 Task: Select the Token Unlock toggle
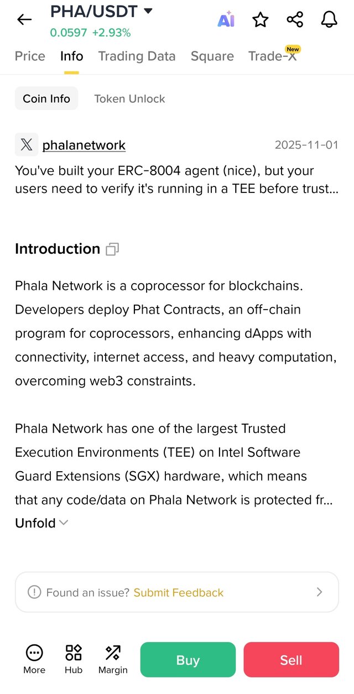[x=129, y=99]
